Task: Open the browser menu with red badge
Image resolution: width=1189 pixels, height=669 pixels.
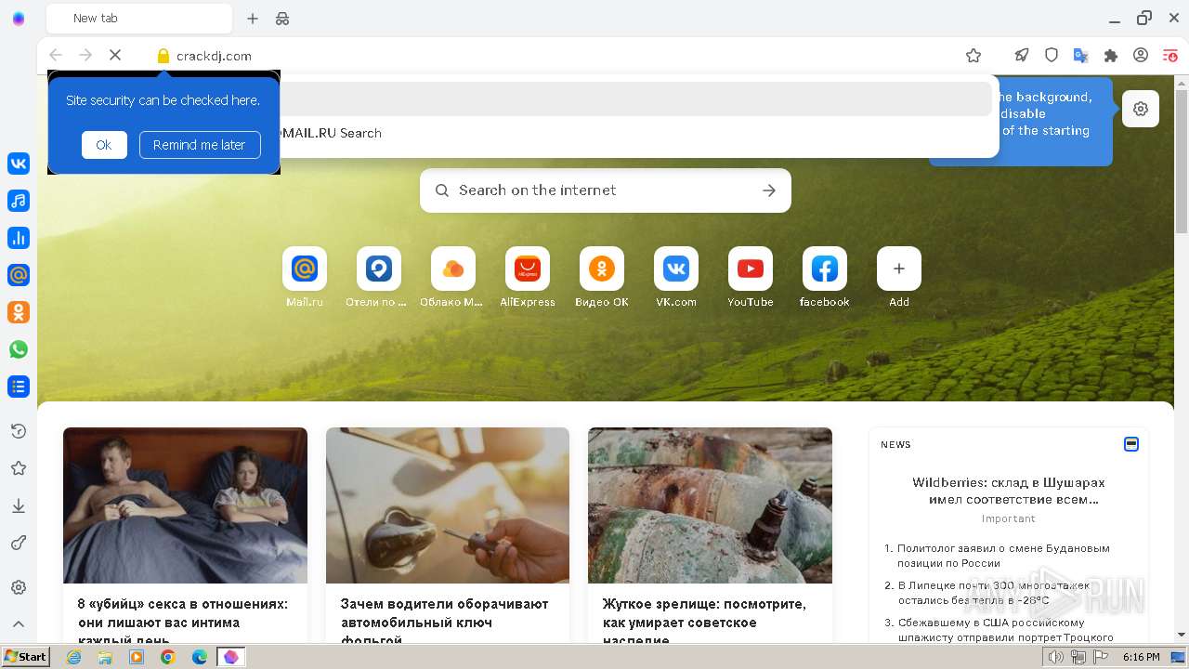Action: point(1170,56)
